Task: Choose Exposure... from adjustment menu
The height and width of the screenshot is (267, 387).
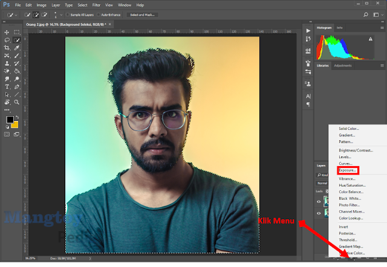Action: [x=348, y=170]
